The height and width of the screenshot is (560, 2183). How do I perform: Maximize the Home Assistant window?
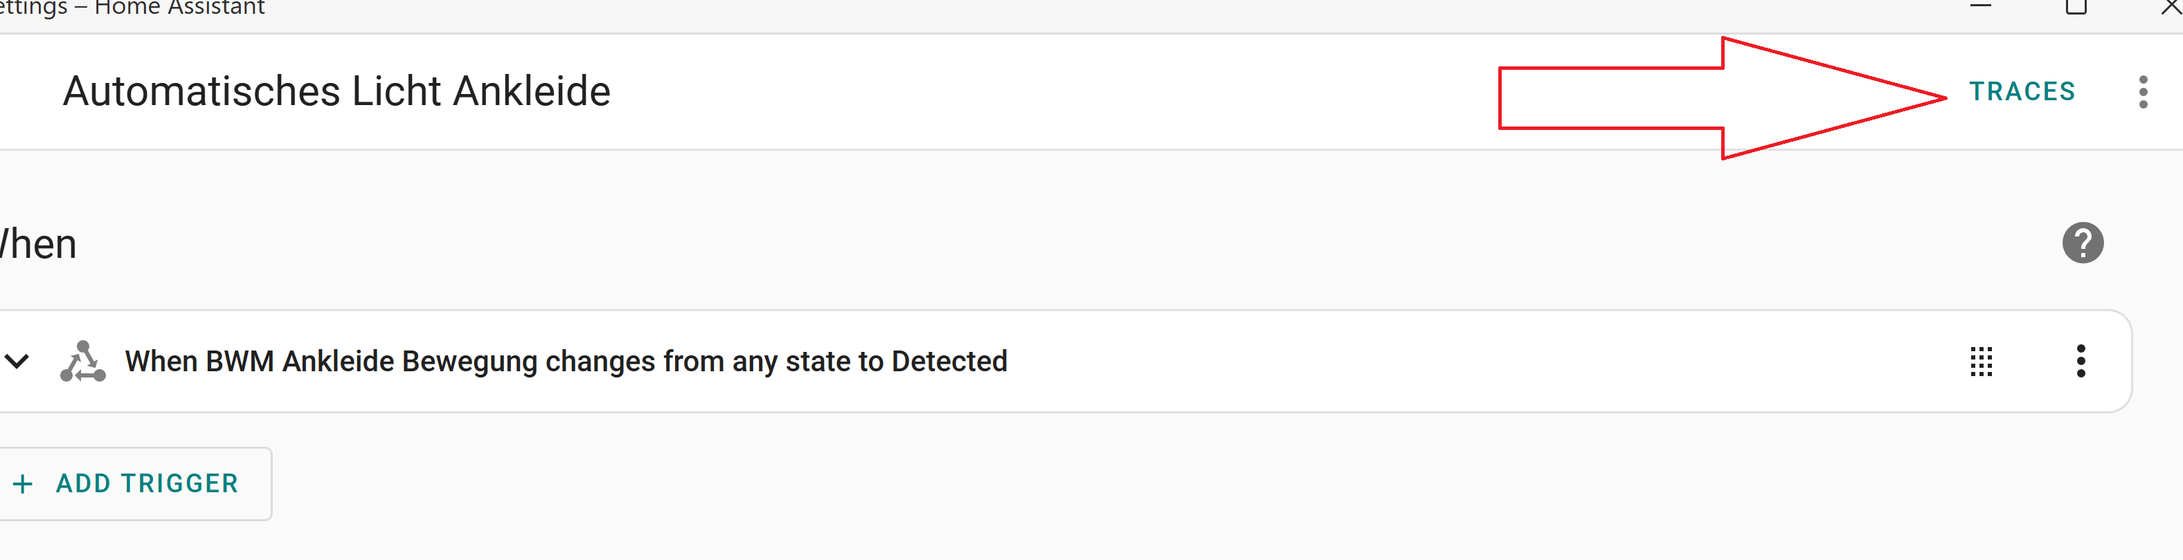[x=2076, y=7]
